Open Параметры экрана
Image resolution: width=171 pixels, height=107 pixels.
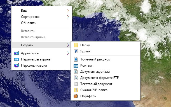tap(42, 59)
